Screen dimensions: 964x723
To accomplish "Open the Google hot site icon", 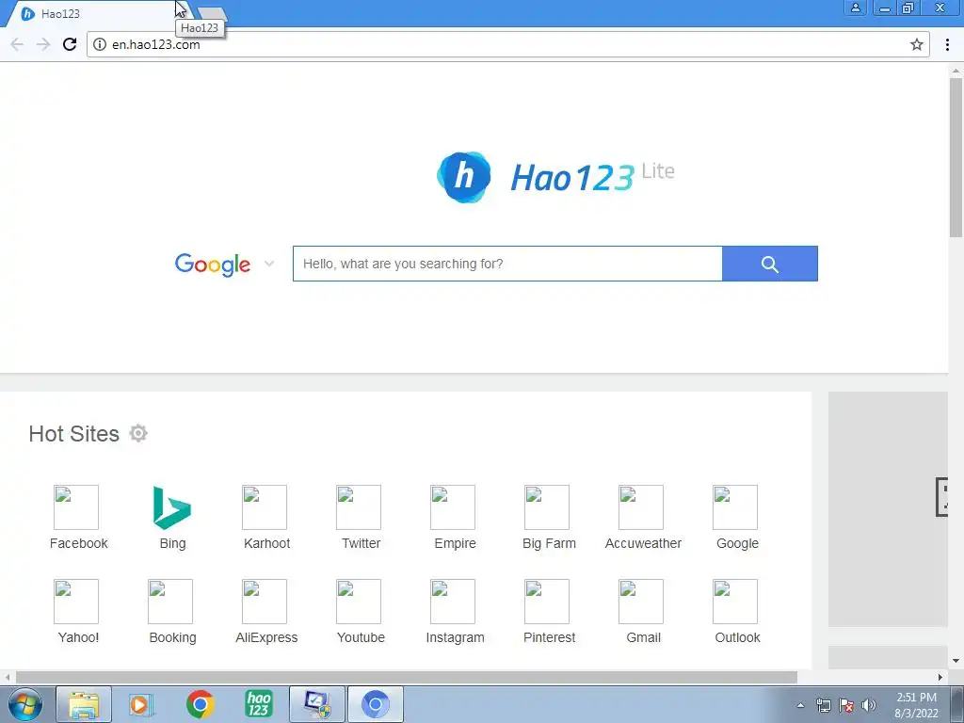I will (x=734, y=507).
